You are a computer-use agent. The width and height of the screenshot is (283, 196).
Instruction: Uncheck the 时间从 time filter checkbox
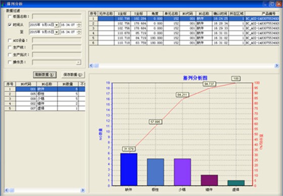tap(10, 25)
